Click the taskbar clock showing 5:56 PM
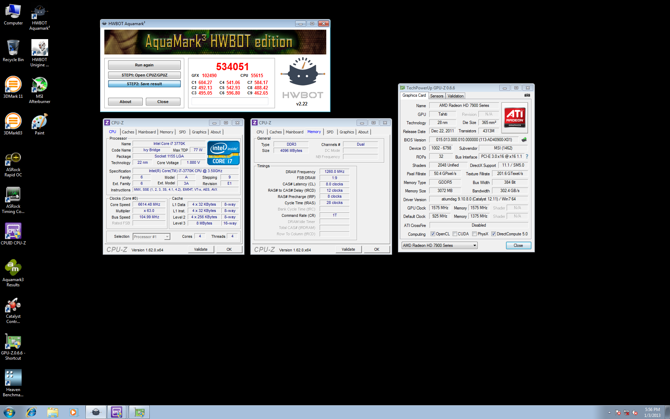Screen dimensions: 670x419 [x=652, y=412]
